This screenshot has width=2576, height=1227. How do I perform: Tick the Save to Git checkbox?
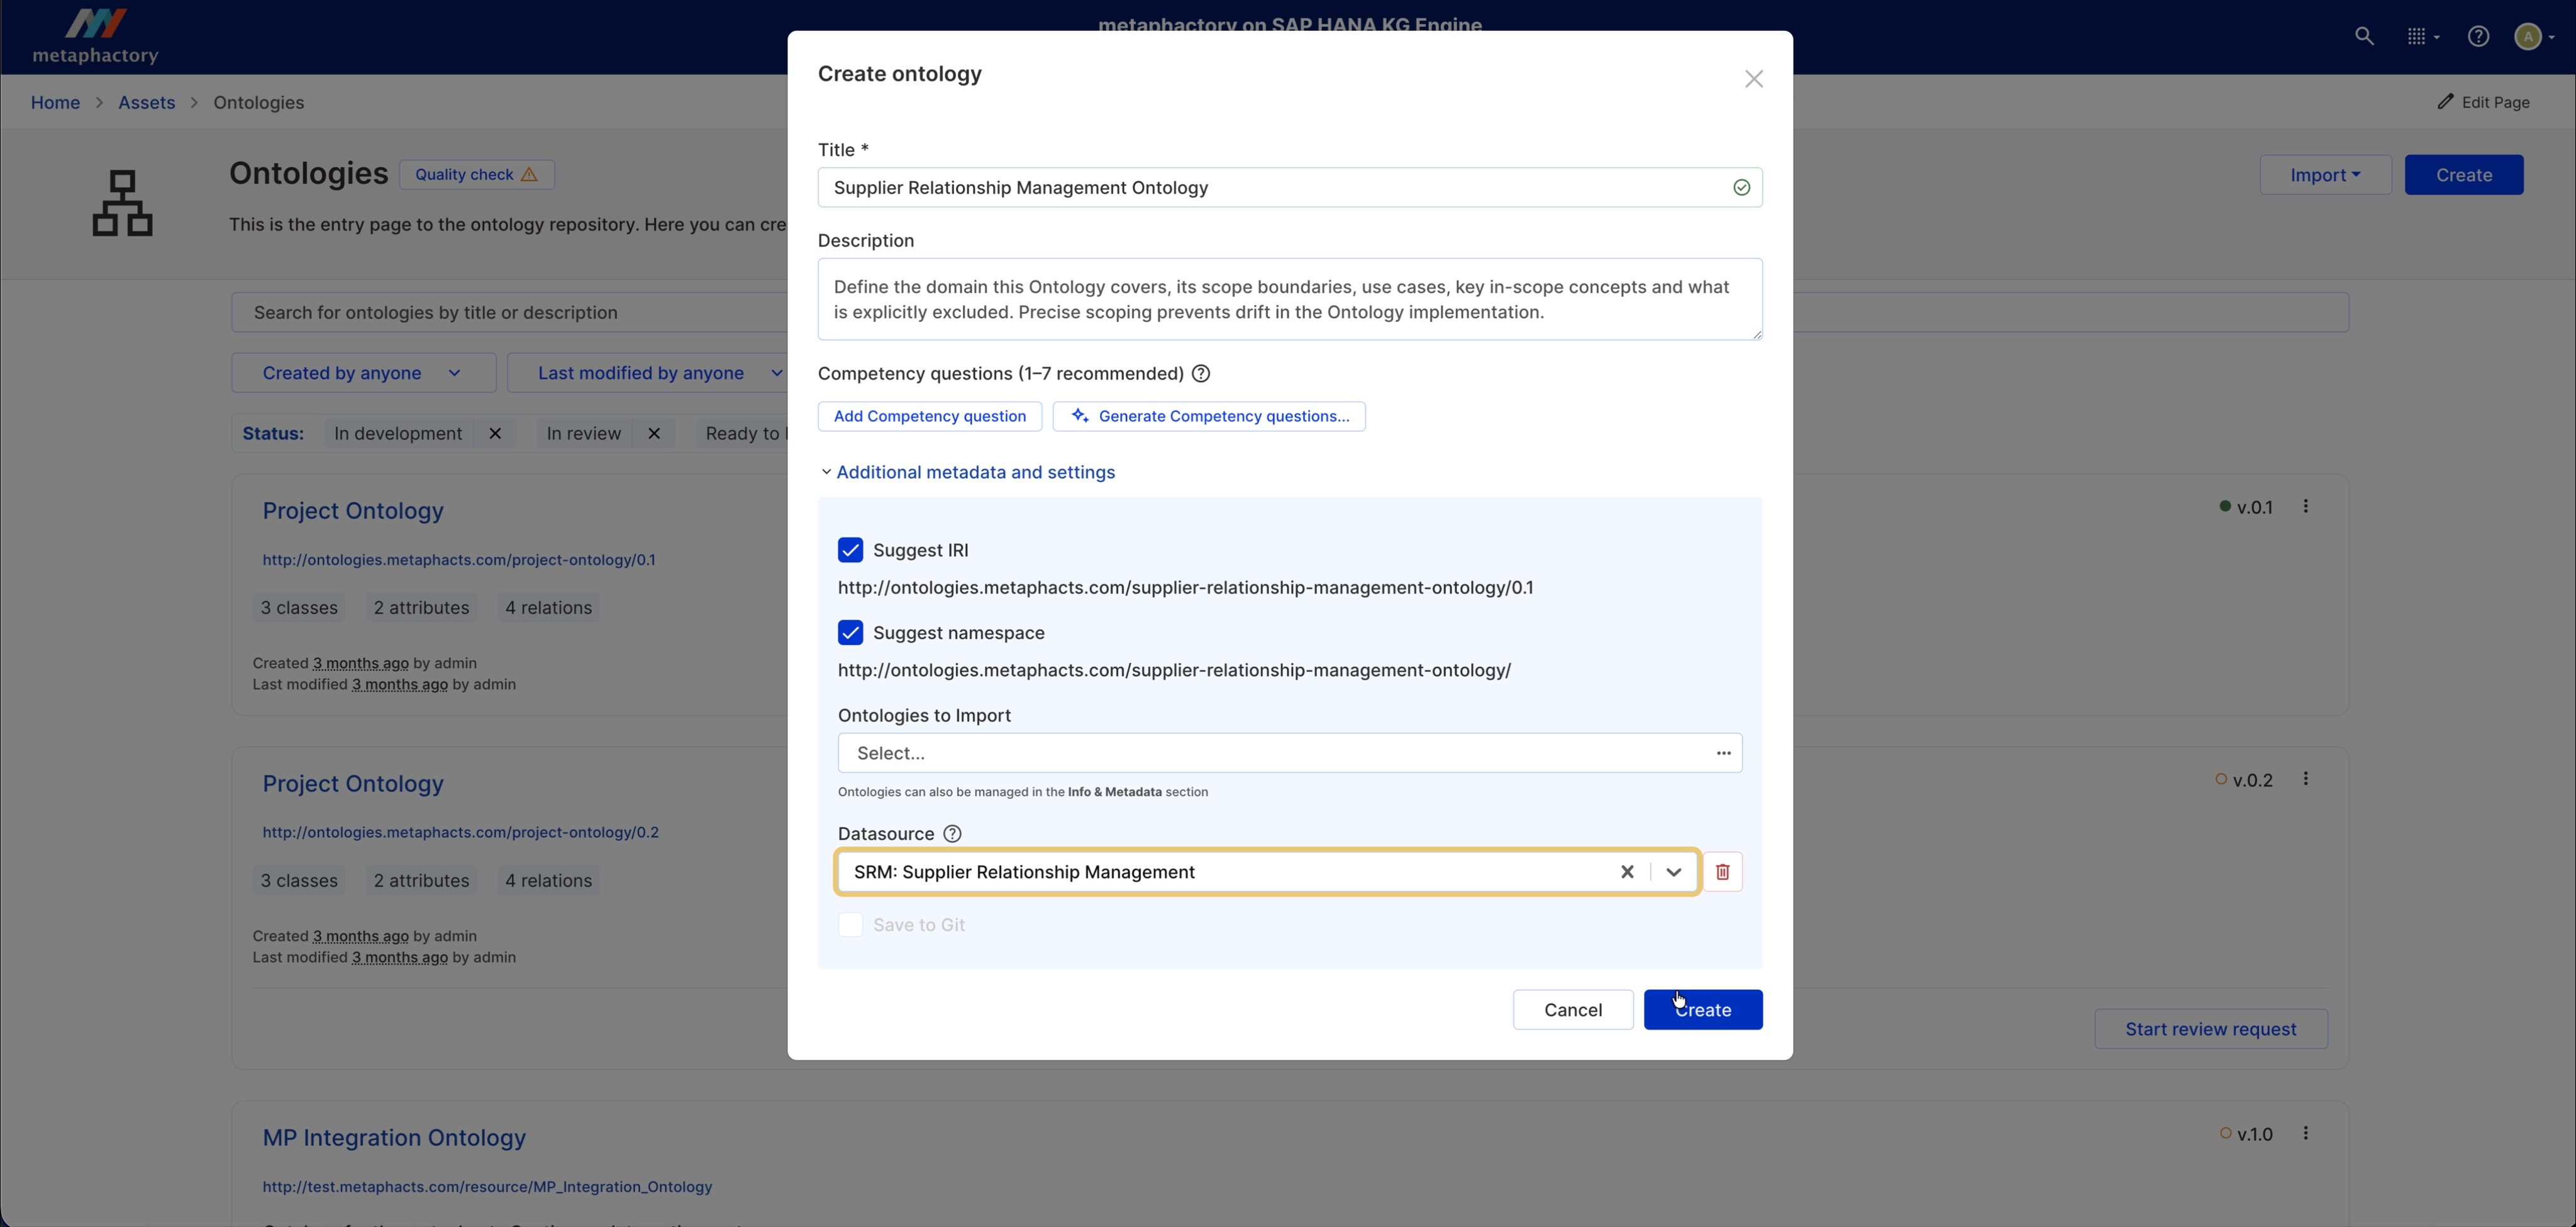tap(850, 925)
